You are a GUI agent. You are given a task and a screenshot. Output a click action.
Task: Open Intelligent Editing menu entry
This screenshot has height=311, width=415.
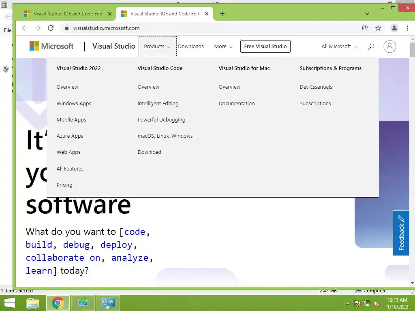[158, 103]
